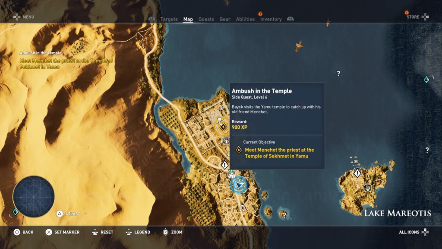
Task: Click SET MARKER
Action: pos(67,232)
